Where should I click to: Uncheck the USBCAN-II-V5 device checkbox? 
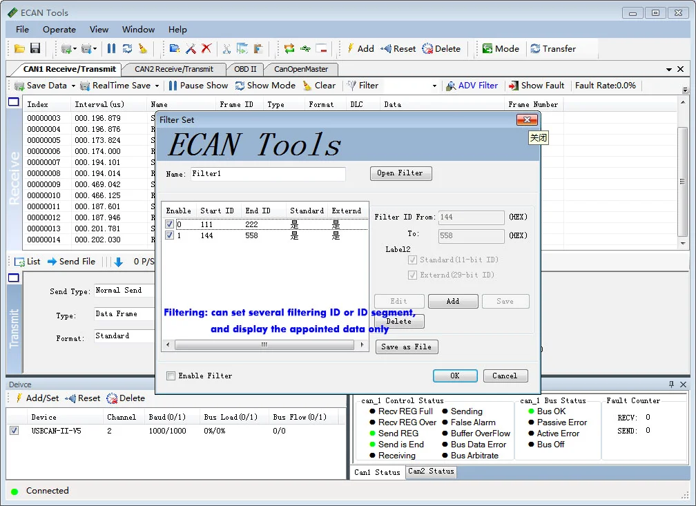(x=15, y=431)
